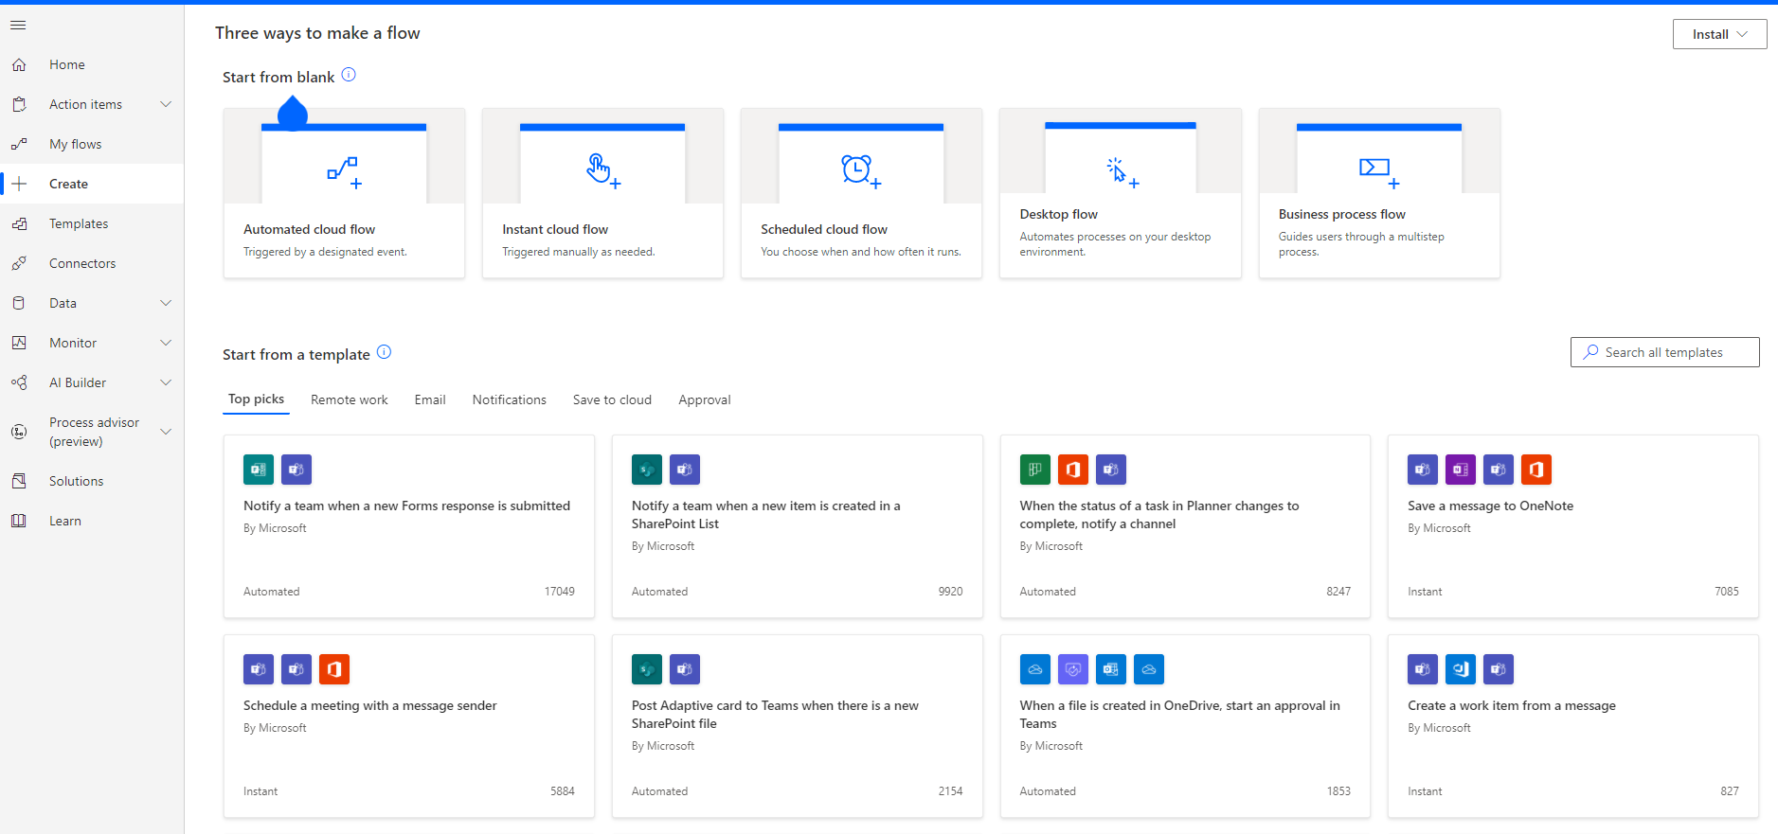Go to Solutions page
This screenshot has width=1778, height=834.
coord(76,481)
